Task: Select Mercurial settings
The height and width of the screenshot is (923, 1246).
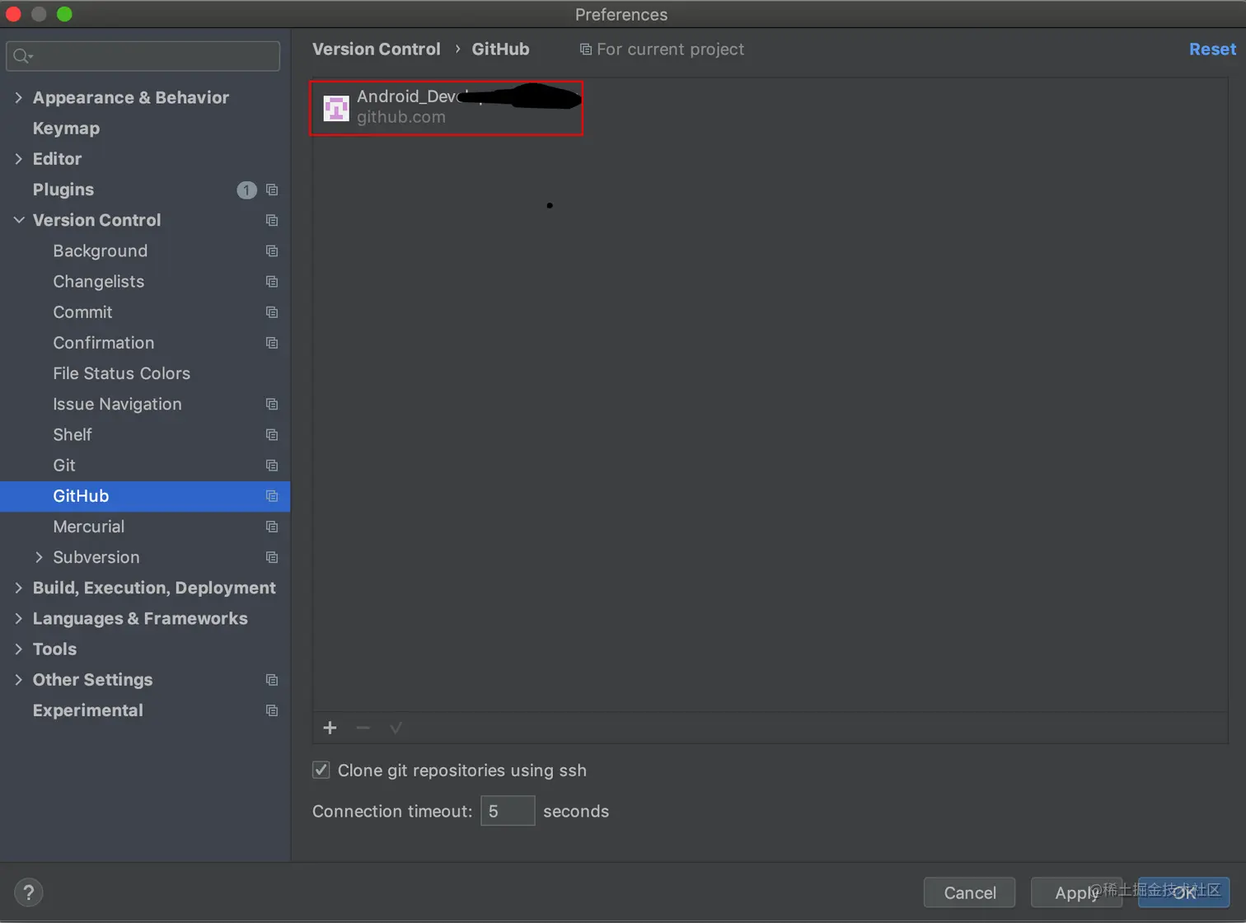Action: click(89, 527)
